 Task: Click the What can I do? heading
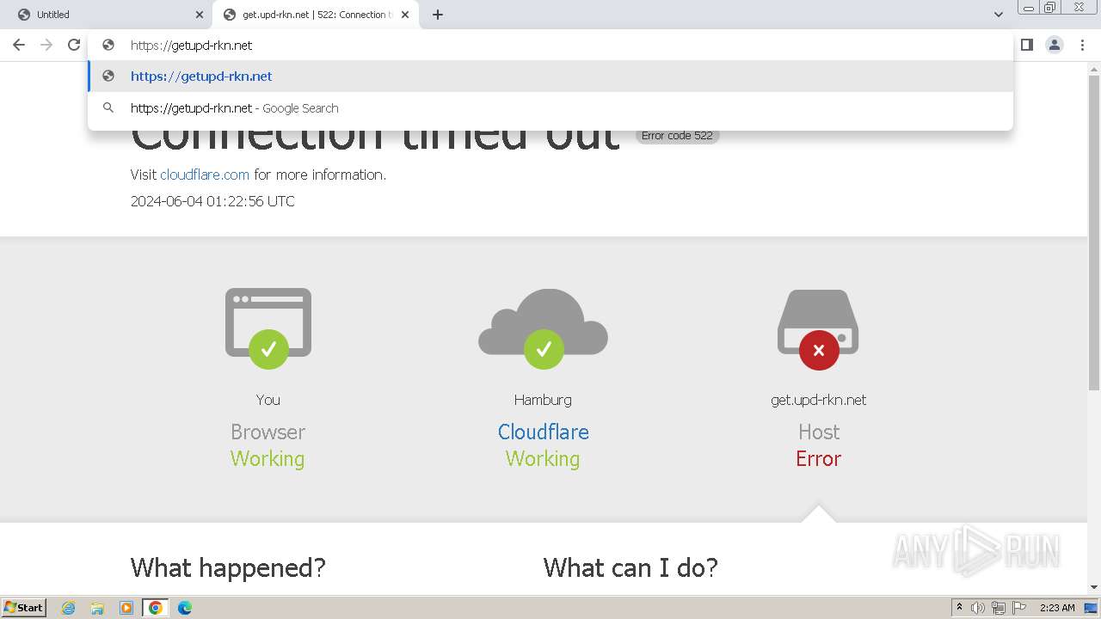pyautogui.click(x=630, y=567)
